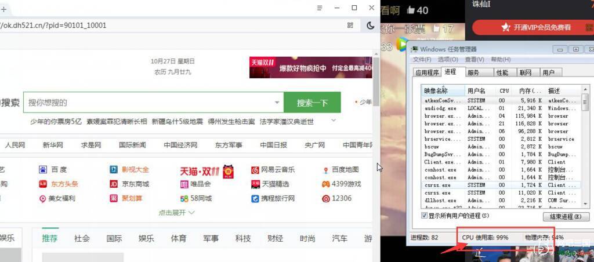Screen dimensions: 594x262
Task: Click the thumbs-up icon beside 17
Action: point(436,28)
